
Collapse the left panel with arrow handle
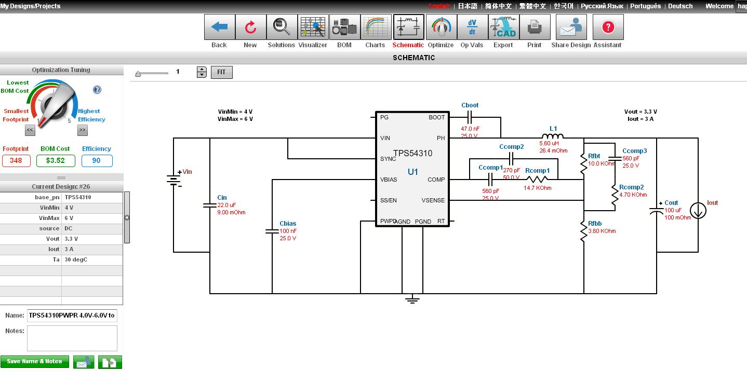(x=127, y=217)
